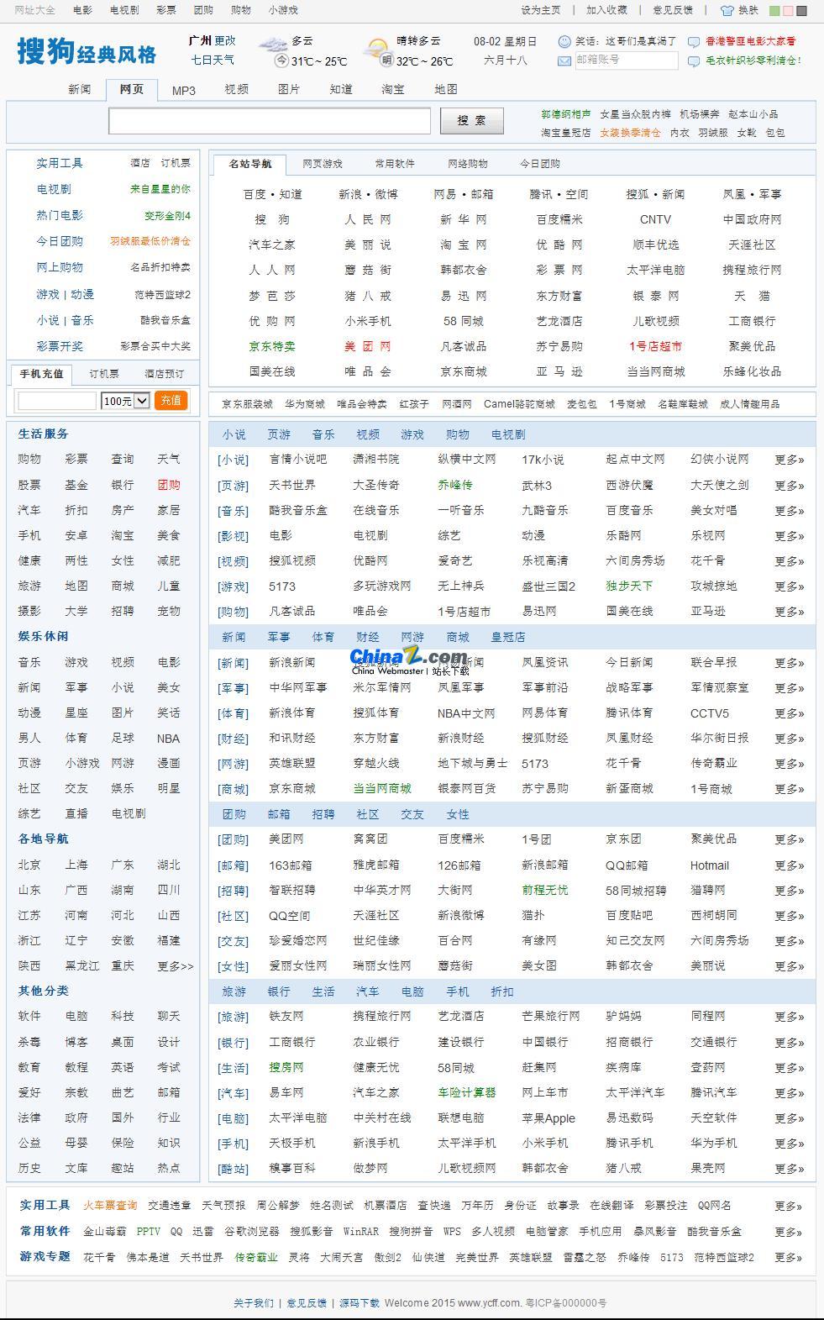Image resolution: width=824 pixels, height=1320 pixels.
Task: Expand 更多 in the [军事] row
Action: click(x=790, y=687)
